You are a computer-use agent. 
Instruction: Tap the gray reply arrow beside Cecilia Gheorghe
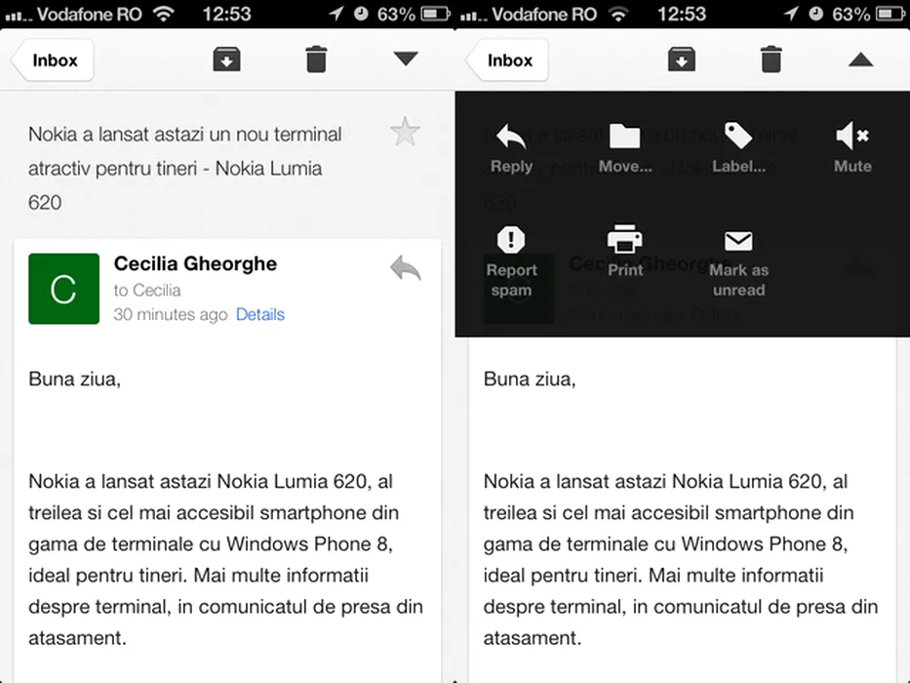[x=405, y=267]
